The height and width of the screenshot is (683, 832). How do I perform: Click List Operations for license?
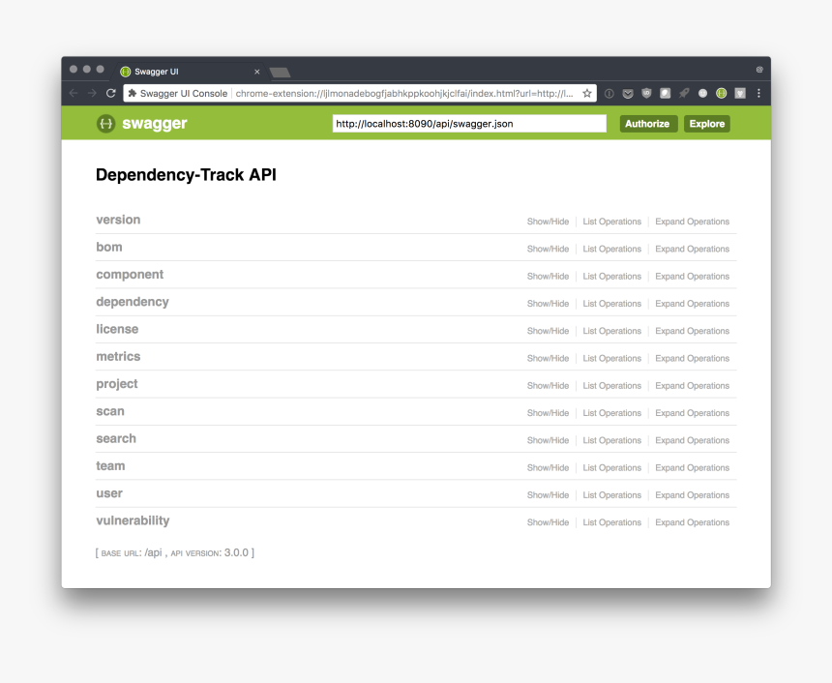(611, 331)
